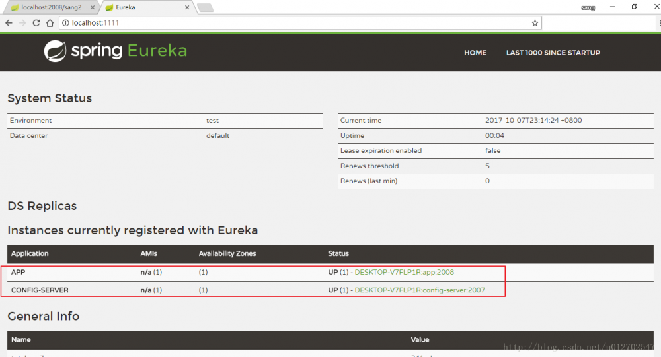Click the Availability Zones column header
The height and width of the screenshot is (357, 661).
pyautogui.click(x=227, y=253)
